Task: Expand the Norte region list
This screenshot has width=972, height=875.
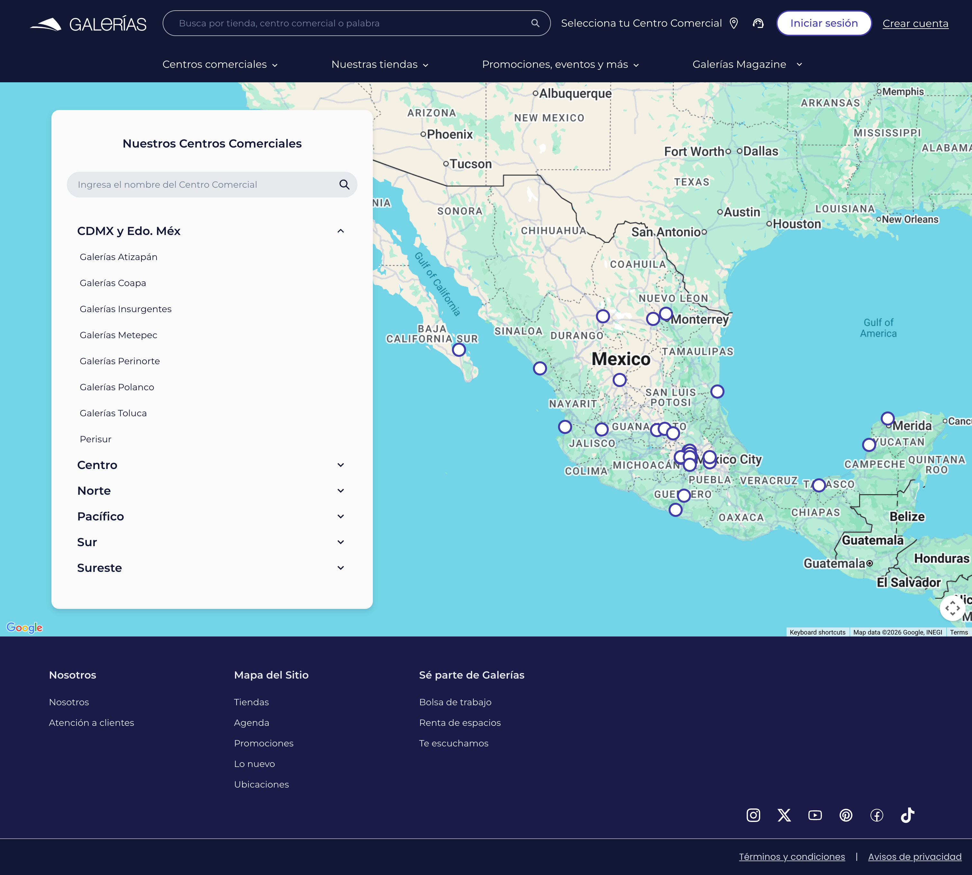Action: coord(340,491)
